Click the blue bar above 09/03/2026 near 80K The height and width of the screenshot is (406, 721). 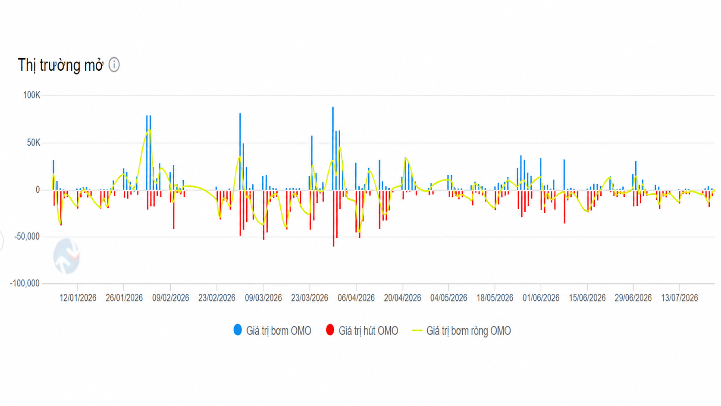pyautogui.click(x=240, y=151)
